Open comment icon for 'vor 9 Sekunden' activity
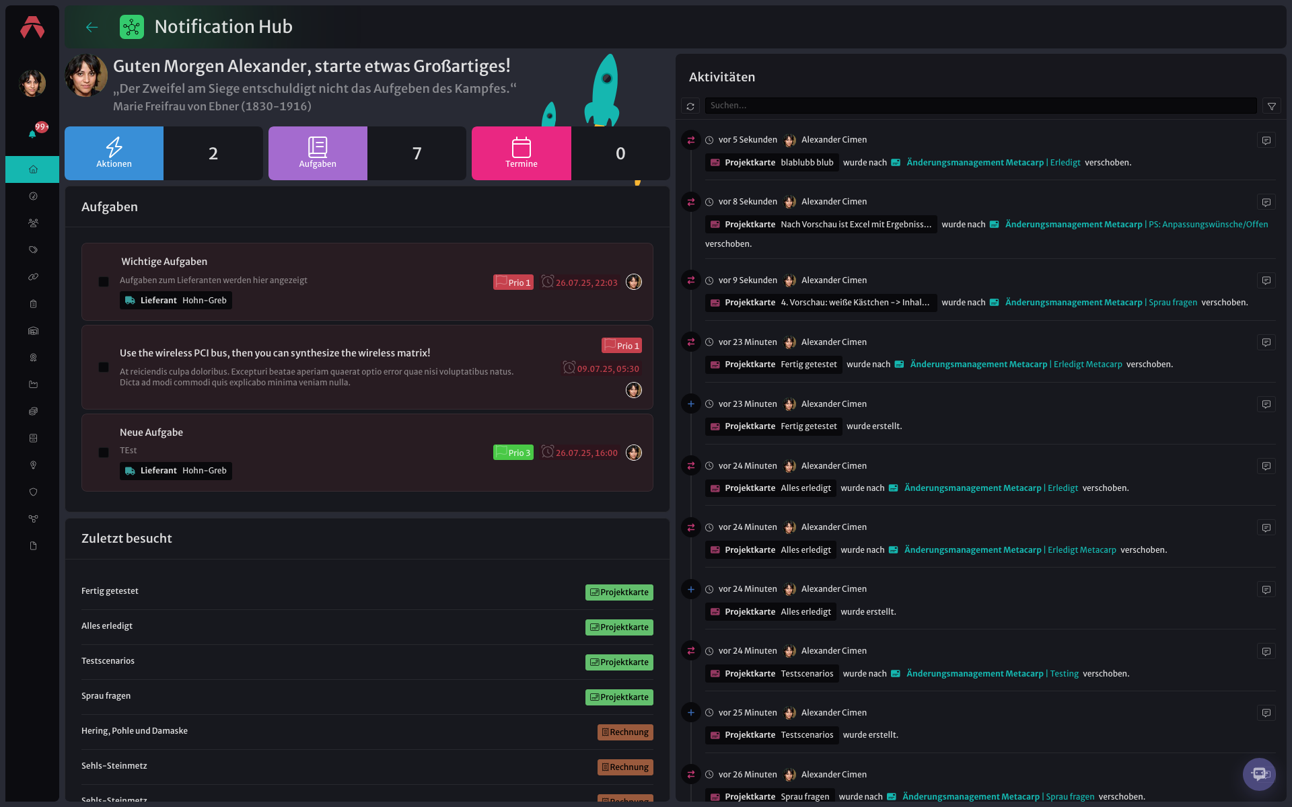The height and width of the screenshot is (807, 1292). (x=1266, y=281)
